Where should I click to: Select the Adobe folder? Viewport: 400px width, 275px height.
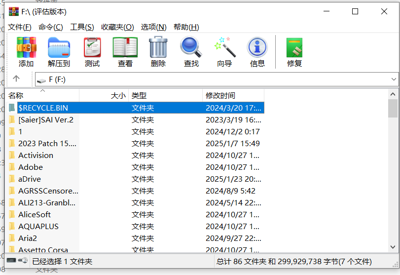[x=31, y=167]
